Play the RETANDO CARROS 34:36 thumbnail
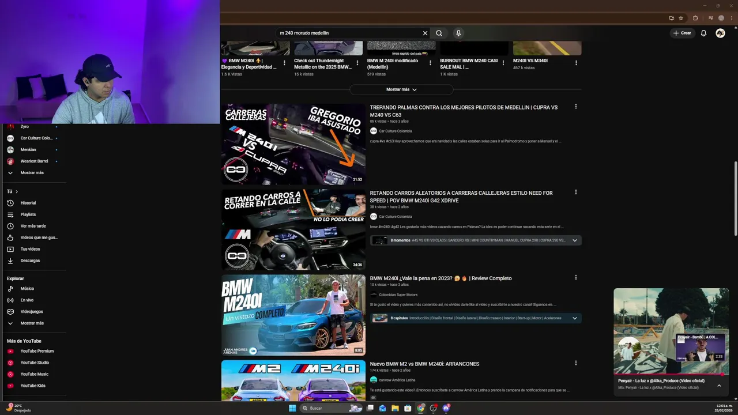Screen dimensions: 738x415 click(293, 229)
